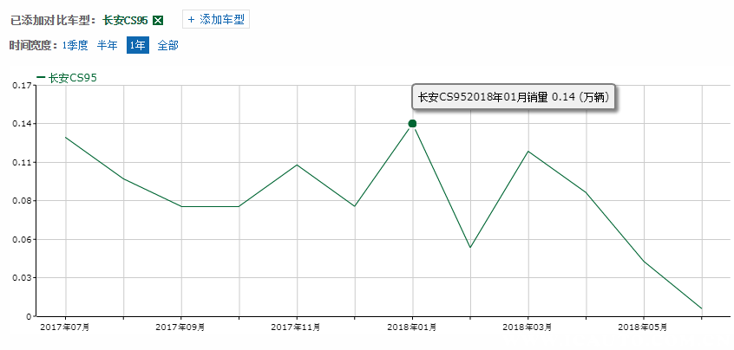Show 全部 time range data
The height and width of the screenshot is (350, 734).
[x=167, y=45]
